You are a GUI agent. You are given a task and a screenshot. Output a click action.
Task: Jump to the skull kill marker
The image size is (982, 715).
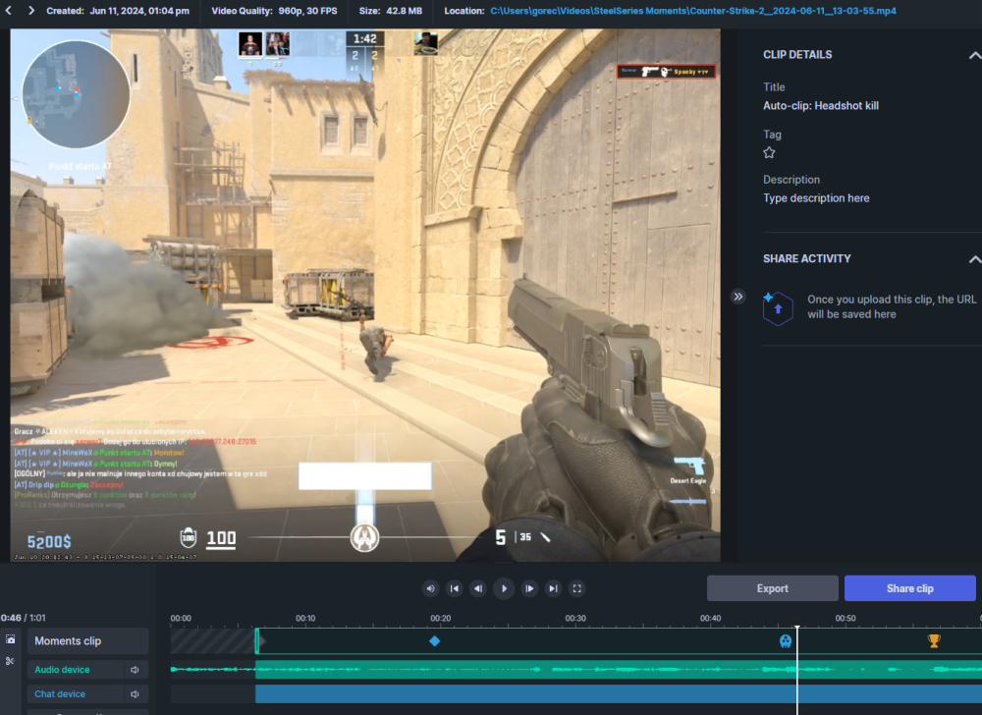786,641
